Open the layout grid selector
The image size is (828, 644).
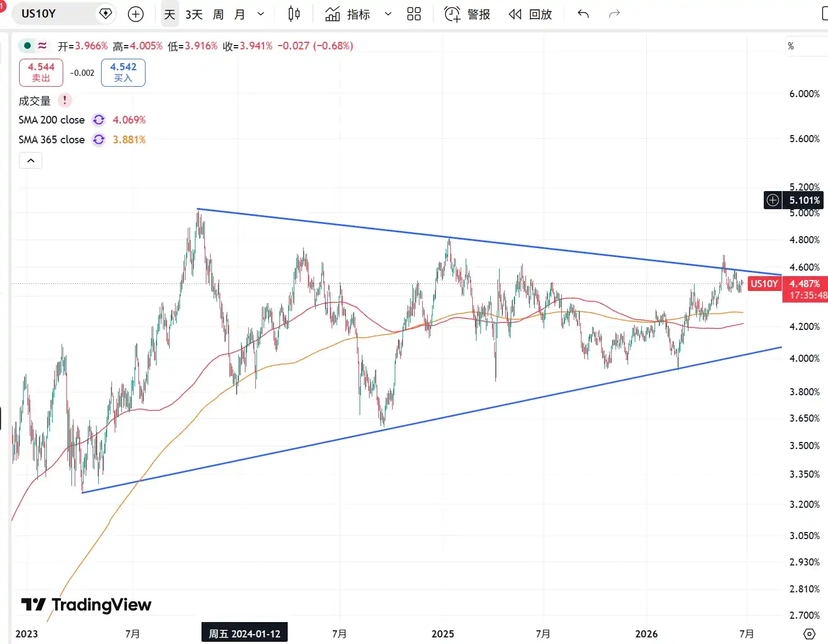coord(414,14)
